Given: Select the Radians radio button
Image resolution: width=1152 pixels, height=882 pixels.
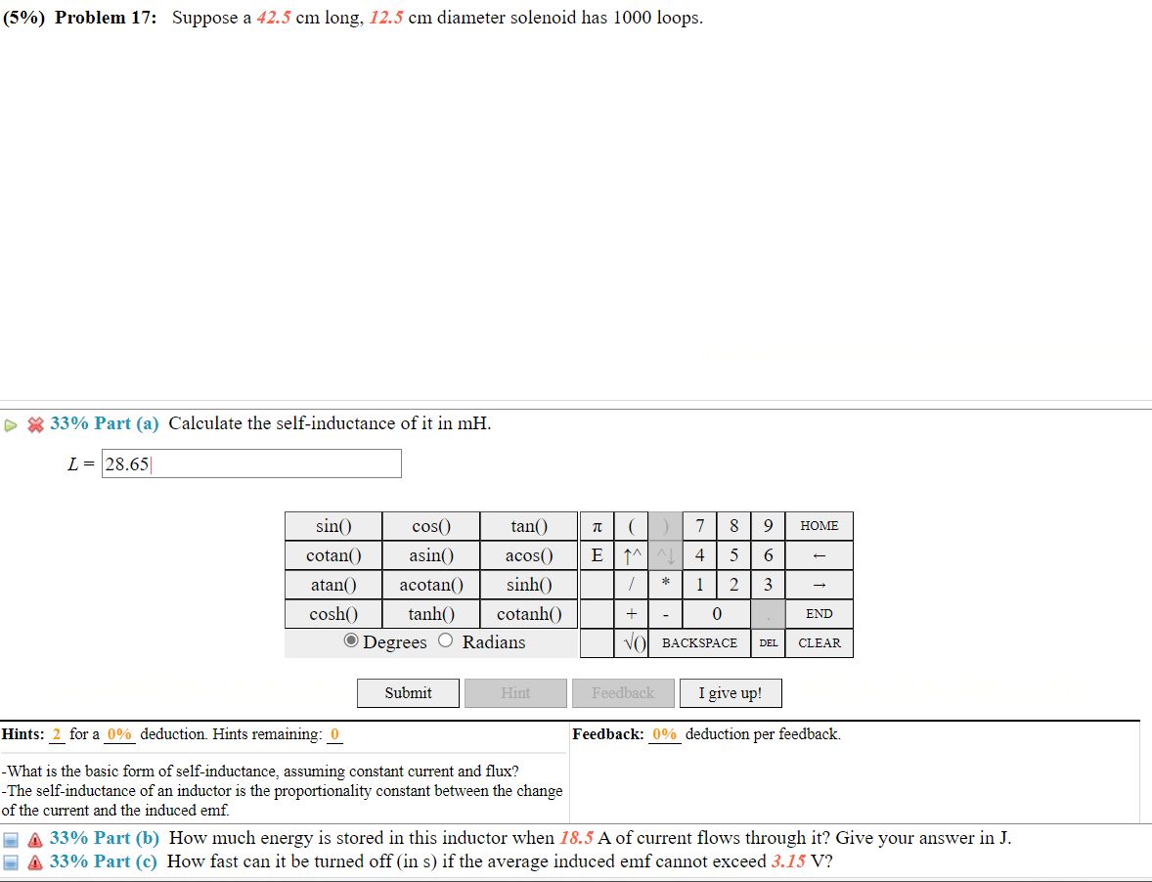Looking at the screenshot, I should point(445,640).
